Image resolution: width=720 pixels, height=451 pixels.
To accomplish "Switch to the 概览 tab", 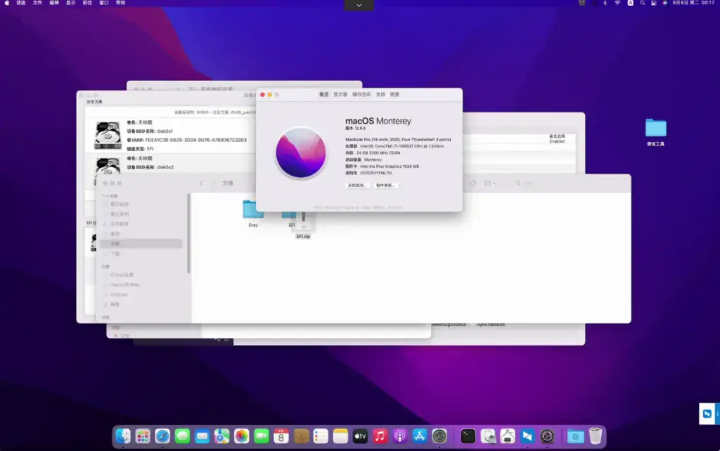I will click(x=323, y=95).
